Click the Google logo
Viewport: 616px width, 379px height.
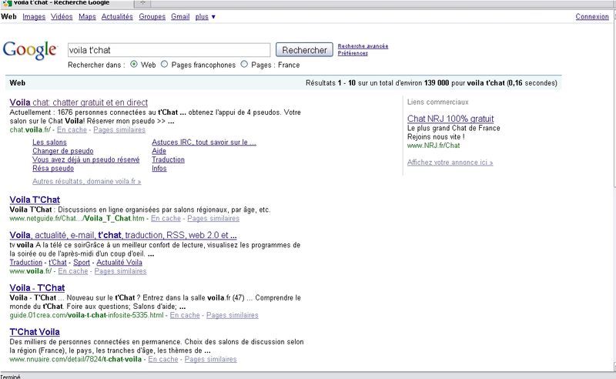[30, 50]
